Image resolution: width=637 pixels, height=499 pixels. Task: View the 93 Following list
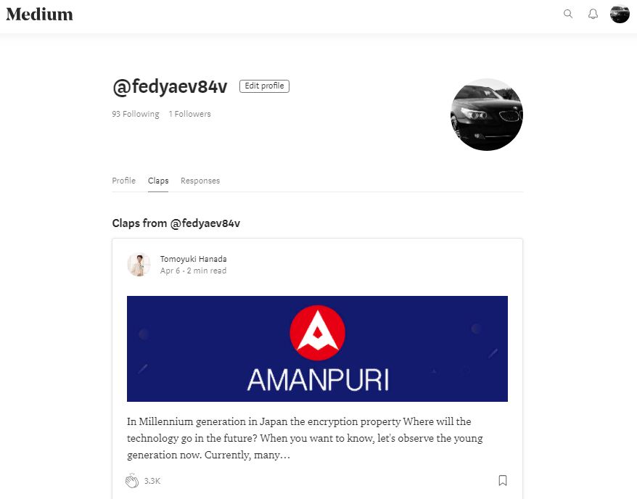[136, 114]
